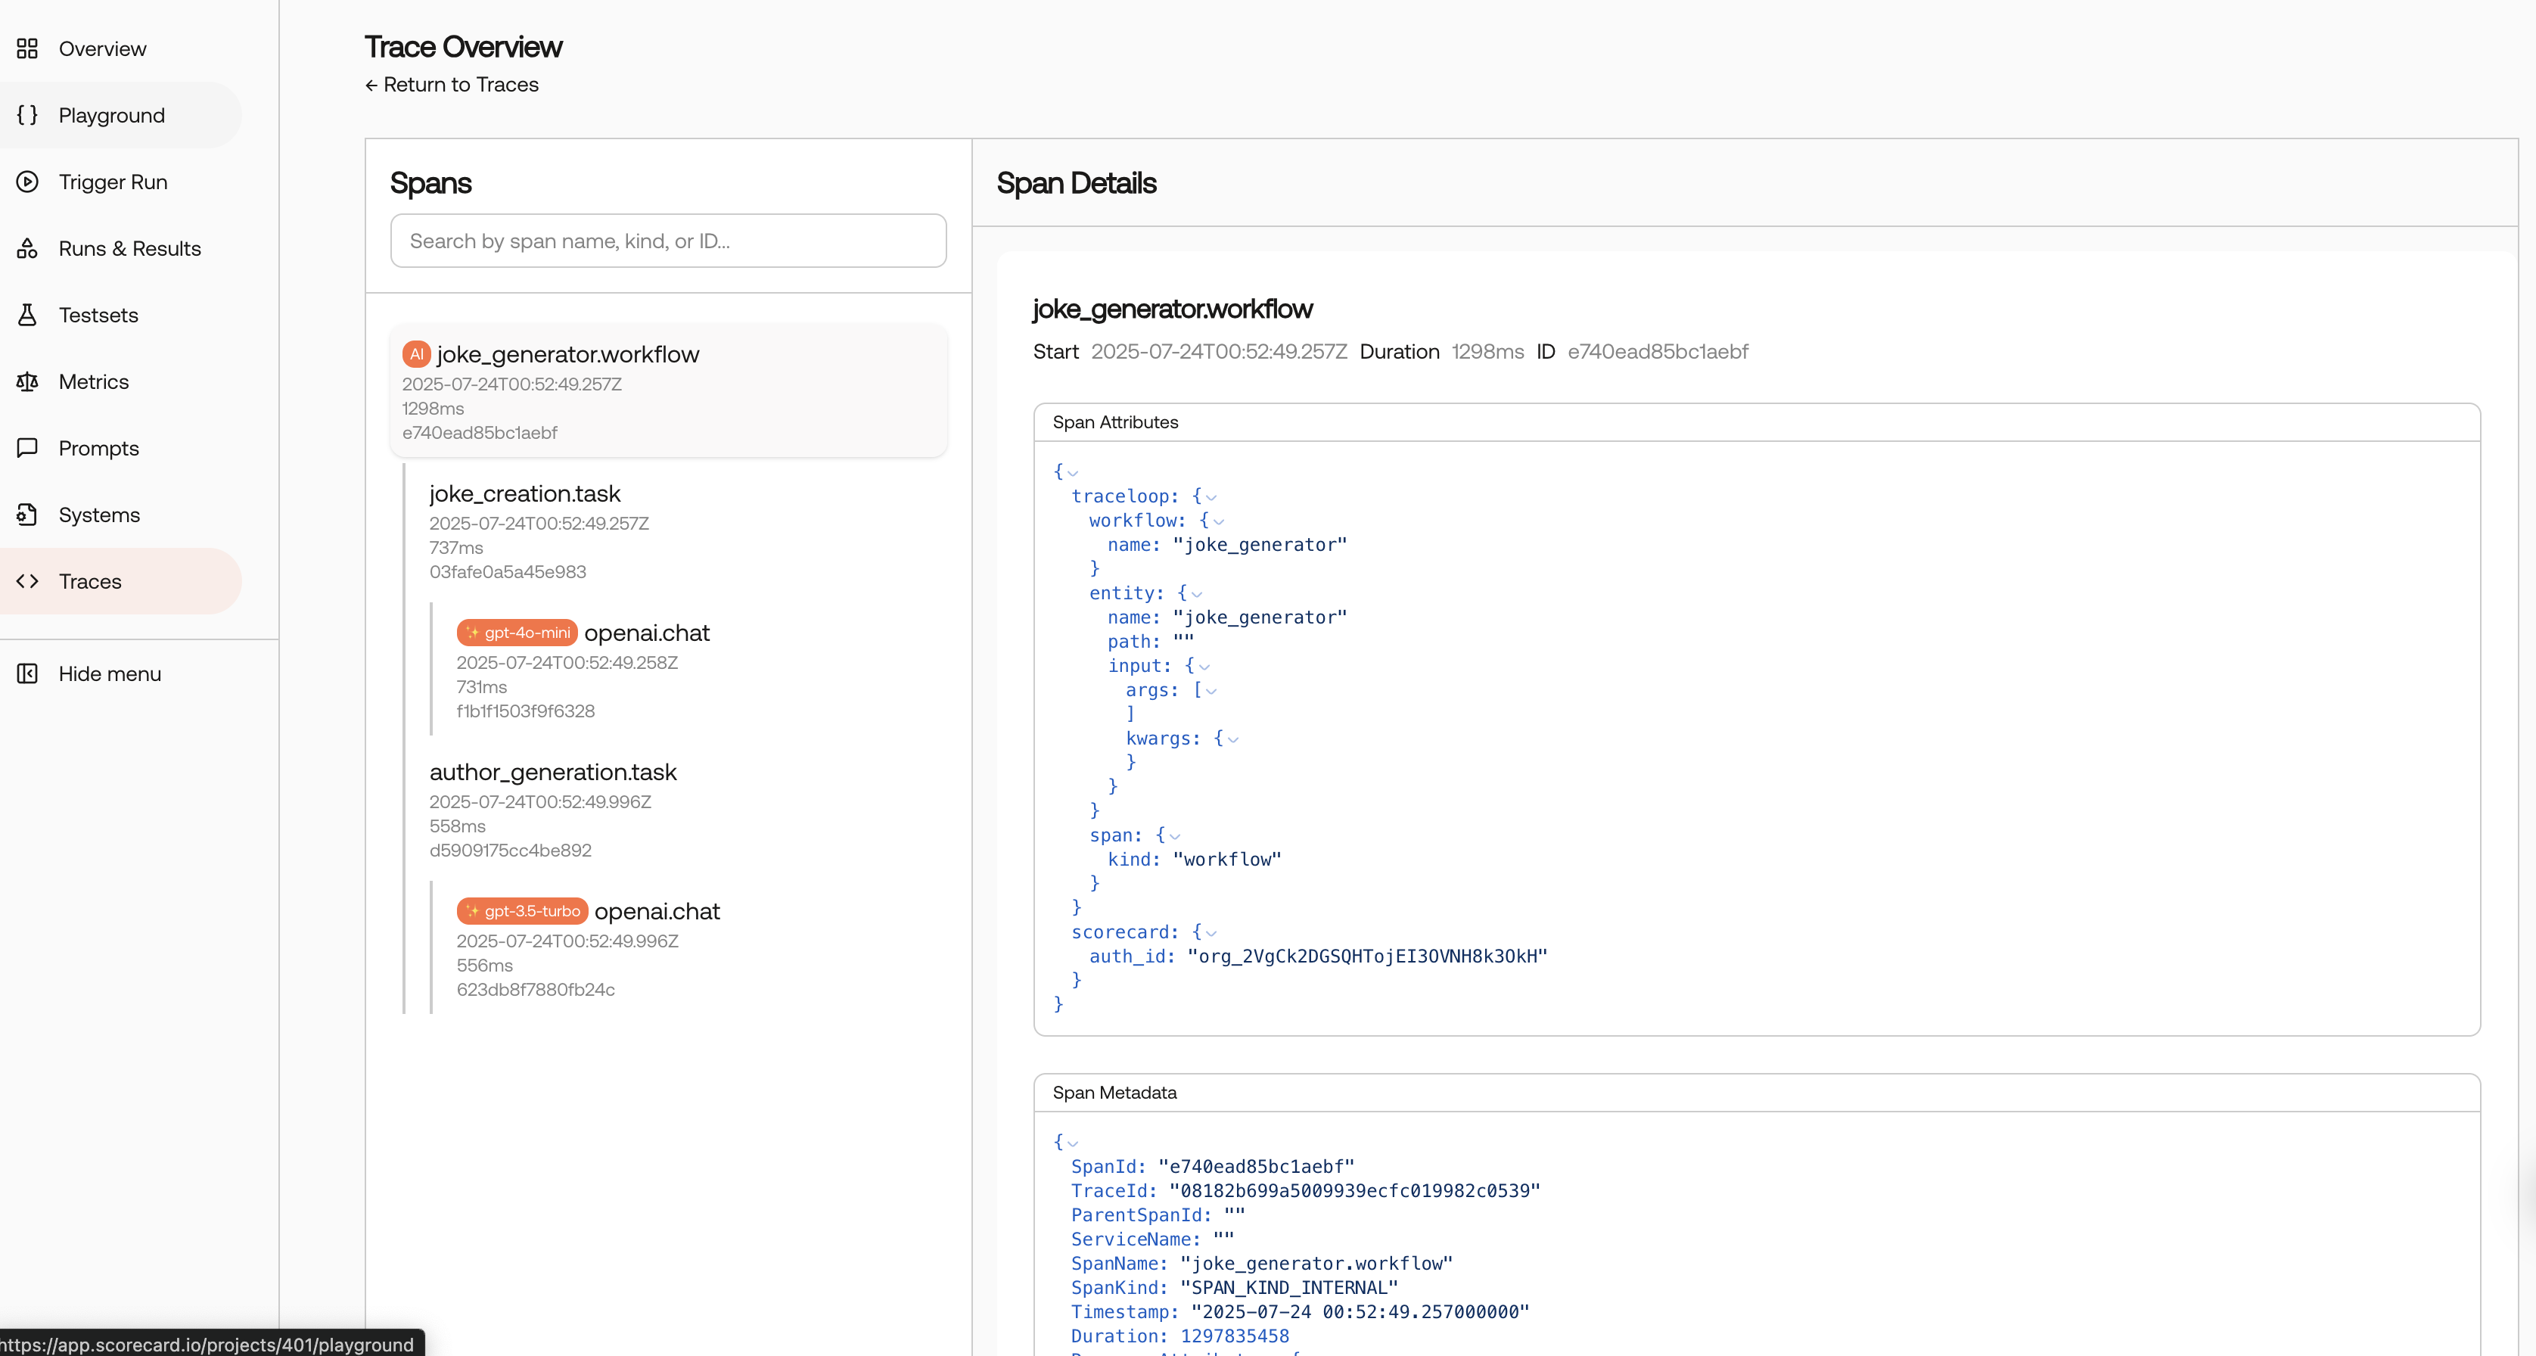Click the auth_id value org_2VgCk2DGSQHTojEI3OVNH8k3OkH
Screen dimensions: 2536x1356
click(x=1367, y=956)
